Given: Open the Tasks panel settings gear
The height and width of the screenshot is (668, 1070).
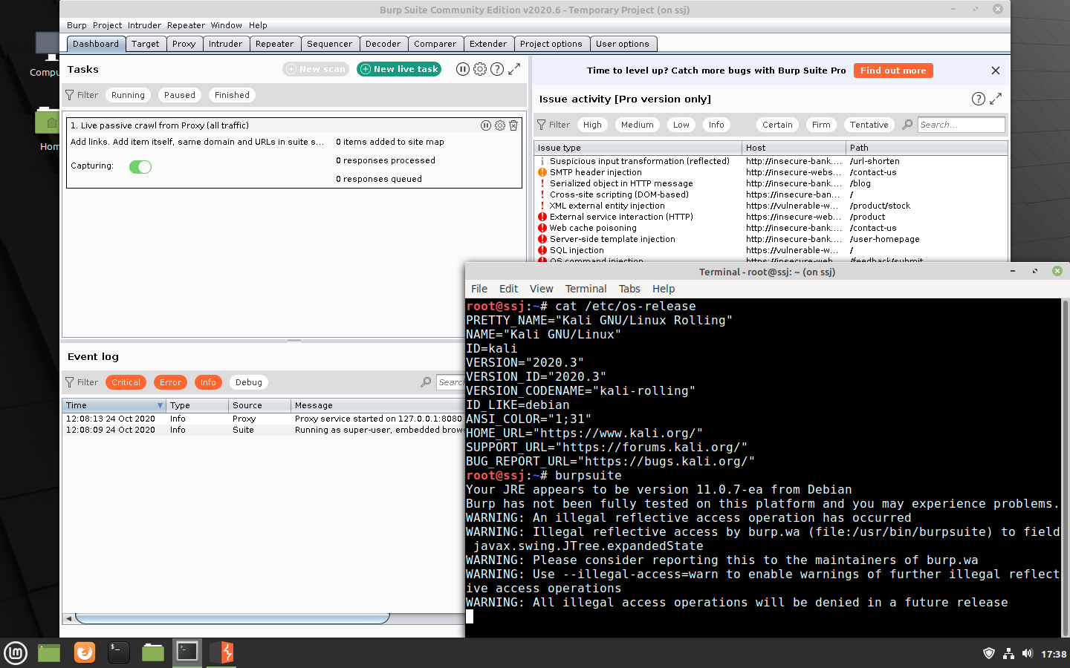Looking at the screenshot, I should tap(480, 68).
